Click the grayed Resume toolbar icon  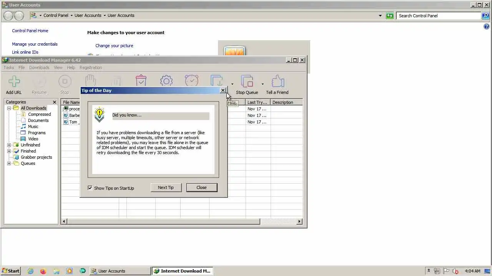[39, 82]
